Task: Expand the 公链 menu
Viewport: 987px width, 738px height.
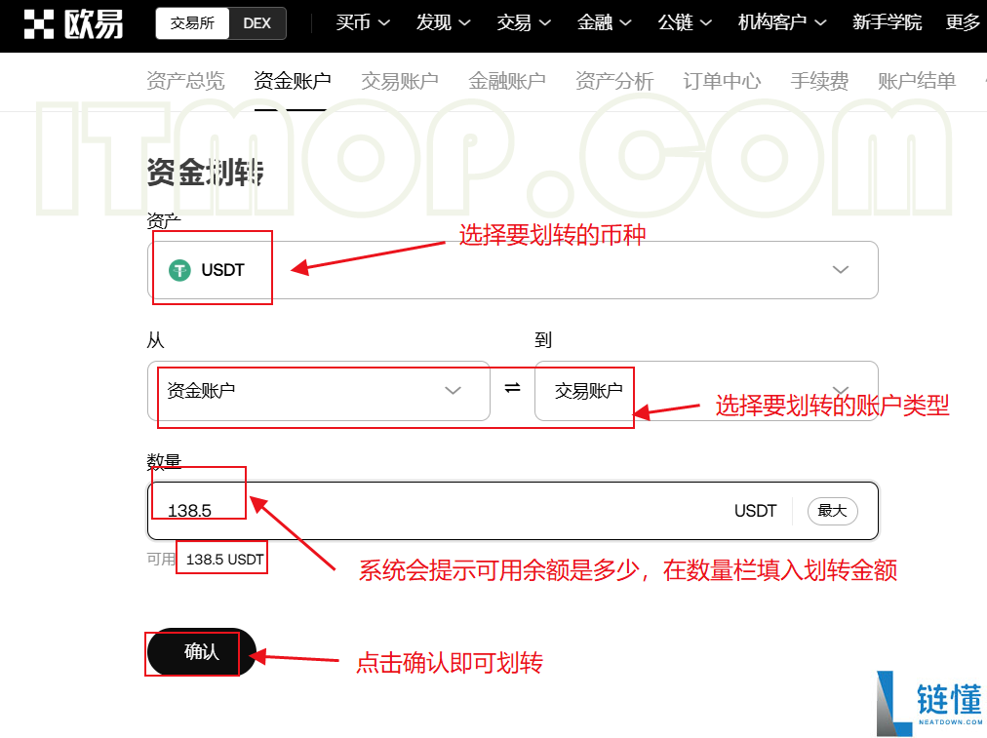Action: click(685, 23)
